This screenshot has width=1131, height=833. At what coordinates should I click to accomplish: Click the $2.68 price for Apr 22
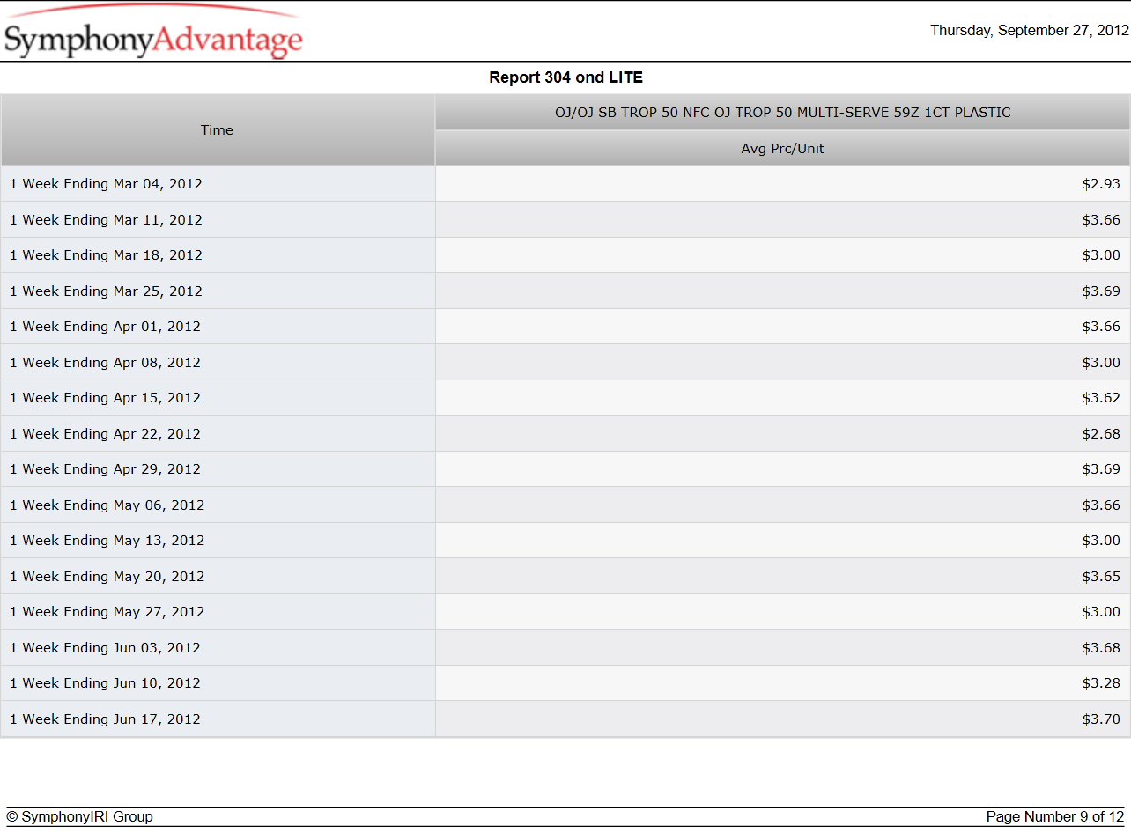1101,434
